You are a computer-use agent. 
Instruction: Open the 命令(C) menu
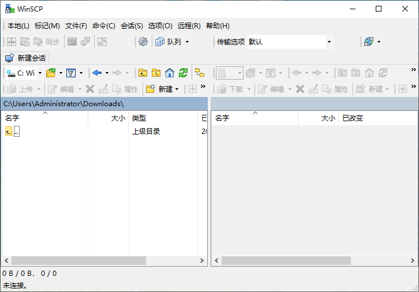(x=104, y=25)
